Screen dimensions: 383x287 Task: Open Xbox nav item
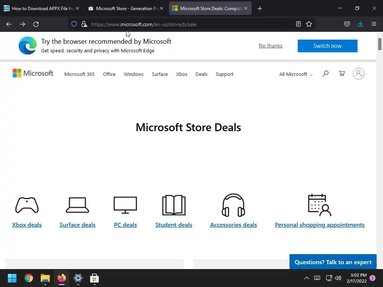[182, 74]
